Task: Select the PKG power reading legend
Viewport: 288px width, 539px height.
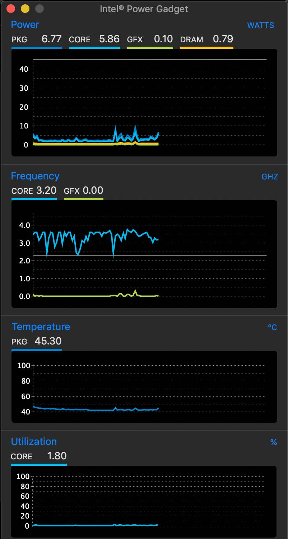Action: [36, 40]
